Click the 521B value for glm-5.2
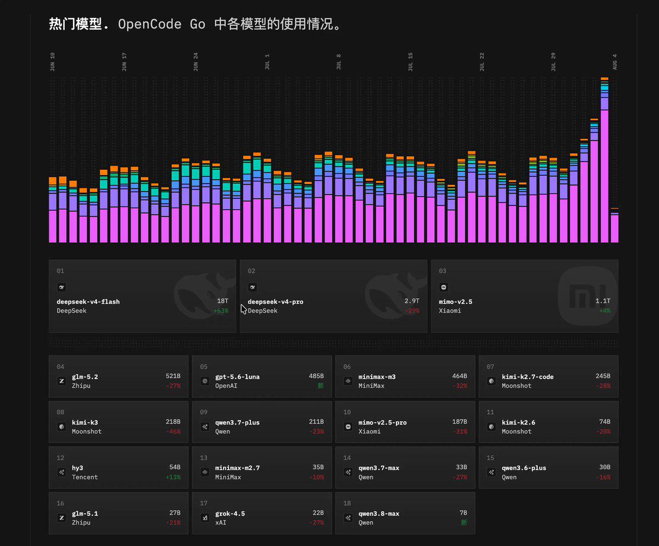Image resolution: width=659 pixels, height=546 pixels. 173,376
